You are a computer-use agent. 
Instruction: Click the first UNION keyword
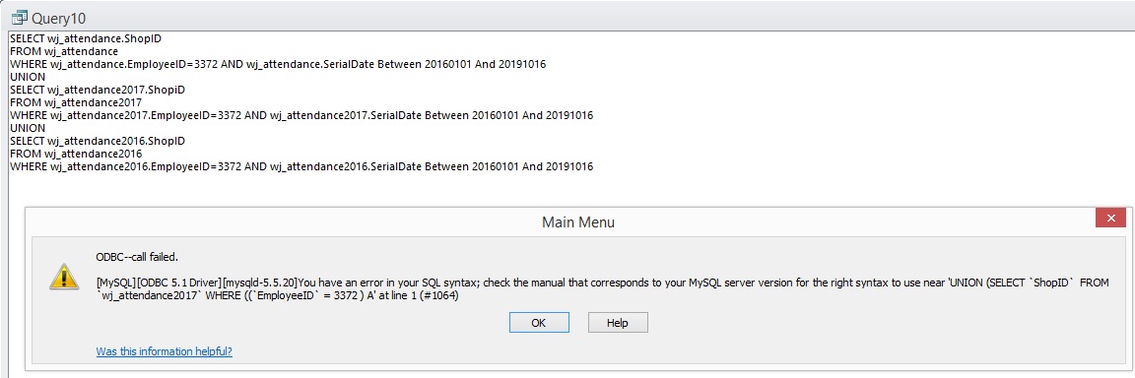[27, 78]
